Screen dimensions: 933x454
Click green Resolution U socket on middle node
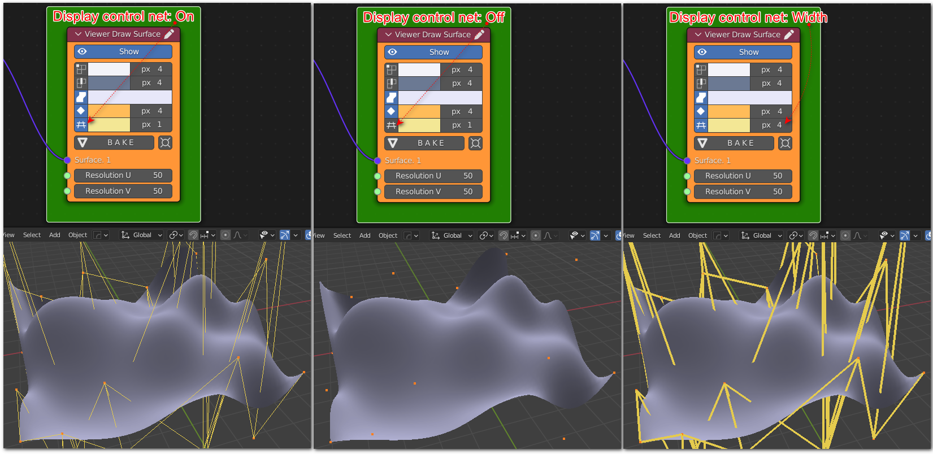[x=377, y=176]
